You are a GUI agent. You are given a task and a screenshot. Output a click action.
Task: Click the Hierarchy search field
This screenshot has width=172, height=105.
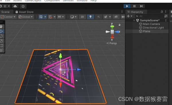pyautogui.click(x=150, y=16)
